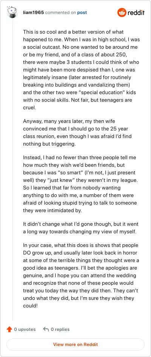Click the paragraph starting "This is so cool"
Viewport: 151px width, 357px height.
[x=82, y=70]
